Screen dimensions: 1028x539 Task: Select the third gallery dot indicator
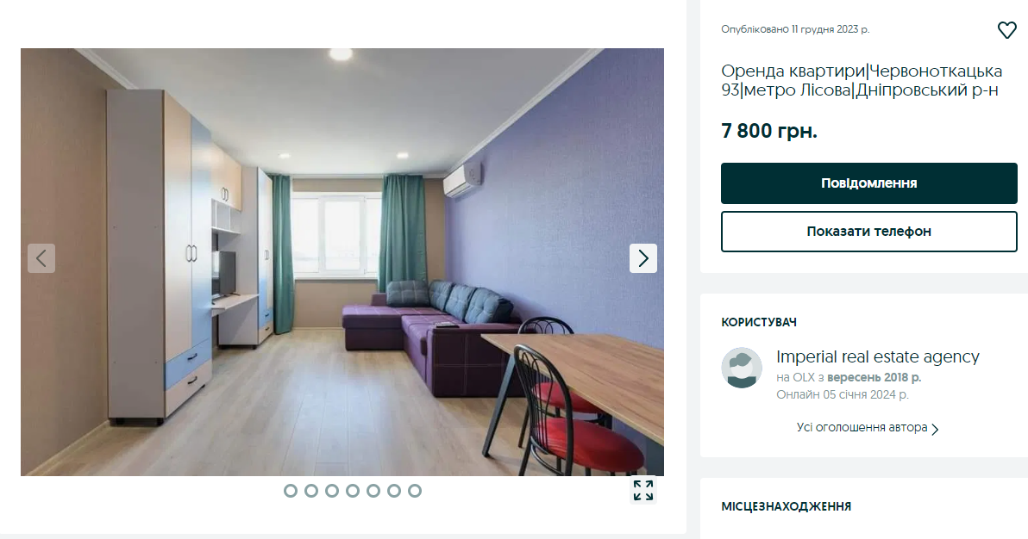click(x=332, y=491)
